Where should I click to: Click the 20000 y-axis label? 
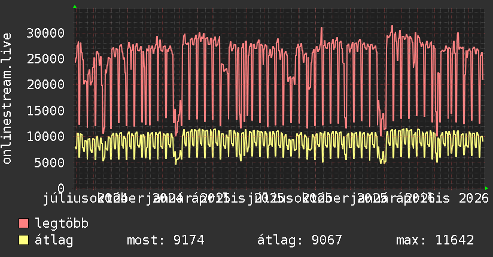point(45,84)
